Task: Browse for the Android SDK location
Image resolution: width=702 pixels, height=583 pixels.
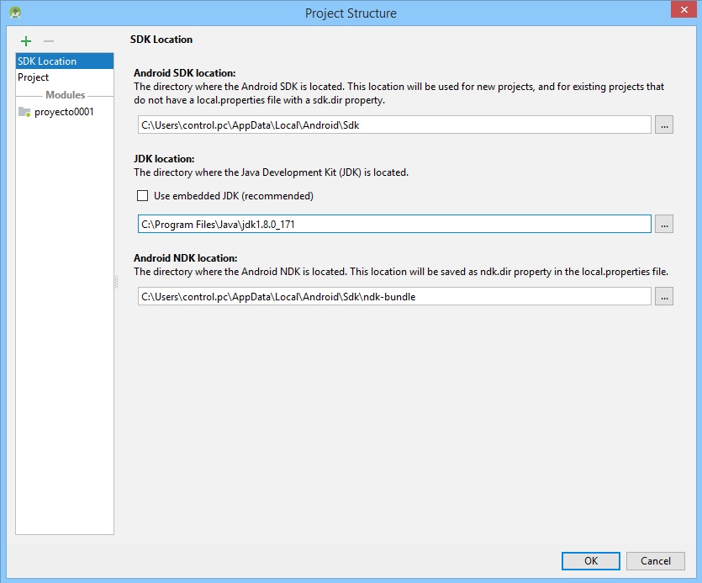Action: tap(664, 125)
